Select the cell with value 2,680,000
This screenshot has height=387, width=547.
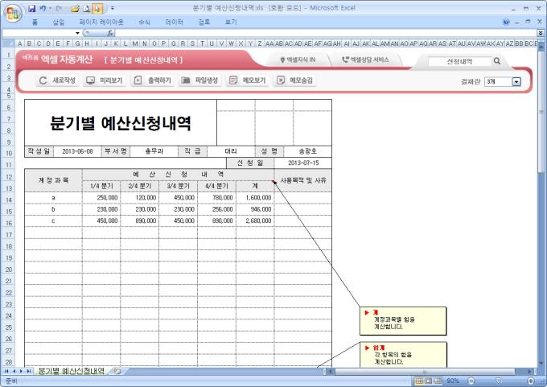pos(255,221)
